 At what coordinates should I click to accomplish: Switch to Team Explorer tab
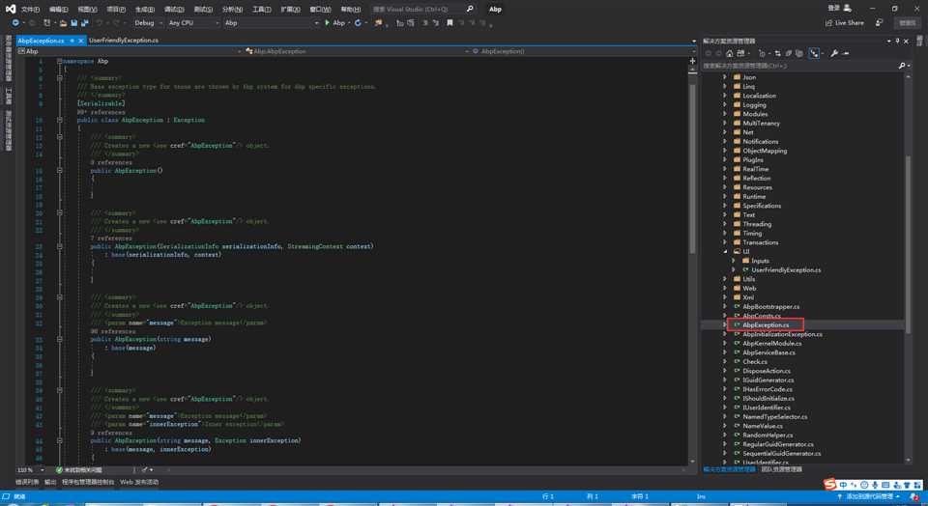(781, 469)
